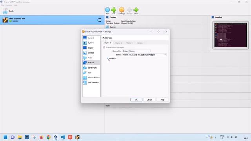The width and height of the screenshot is (251, 141).
Task: Open the adapter Name dropdown
Action: click(144, 55)
